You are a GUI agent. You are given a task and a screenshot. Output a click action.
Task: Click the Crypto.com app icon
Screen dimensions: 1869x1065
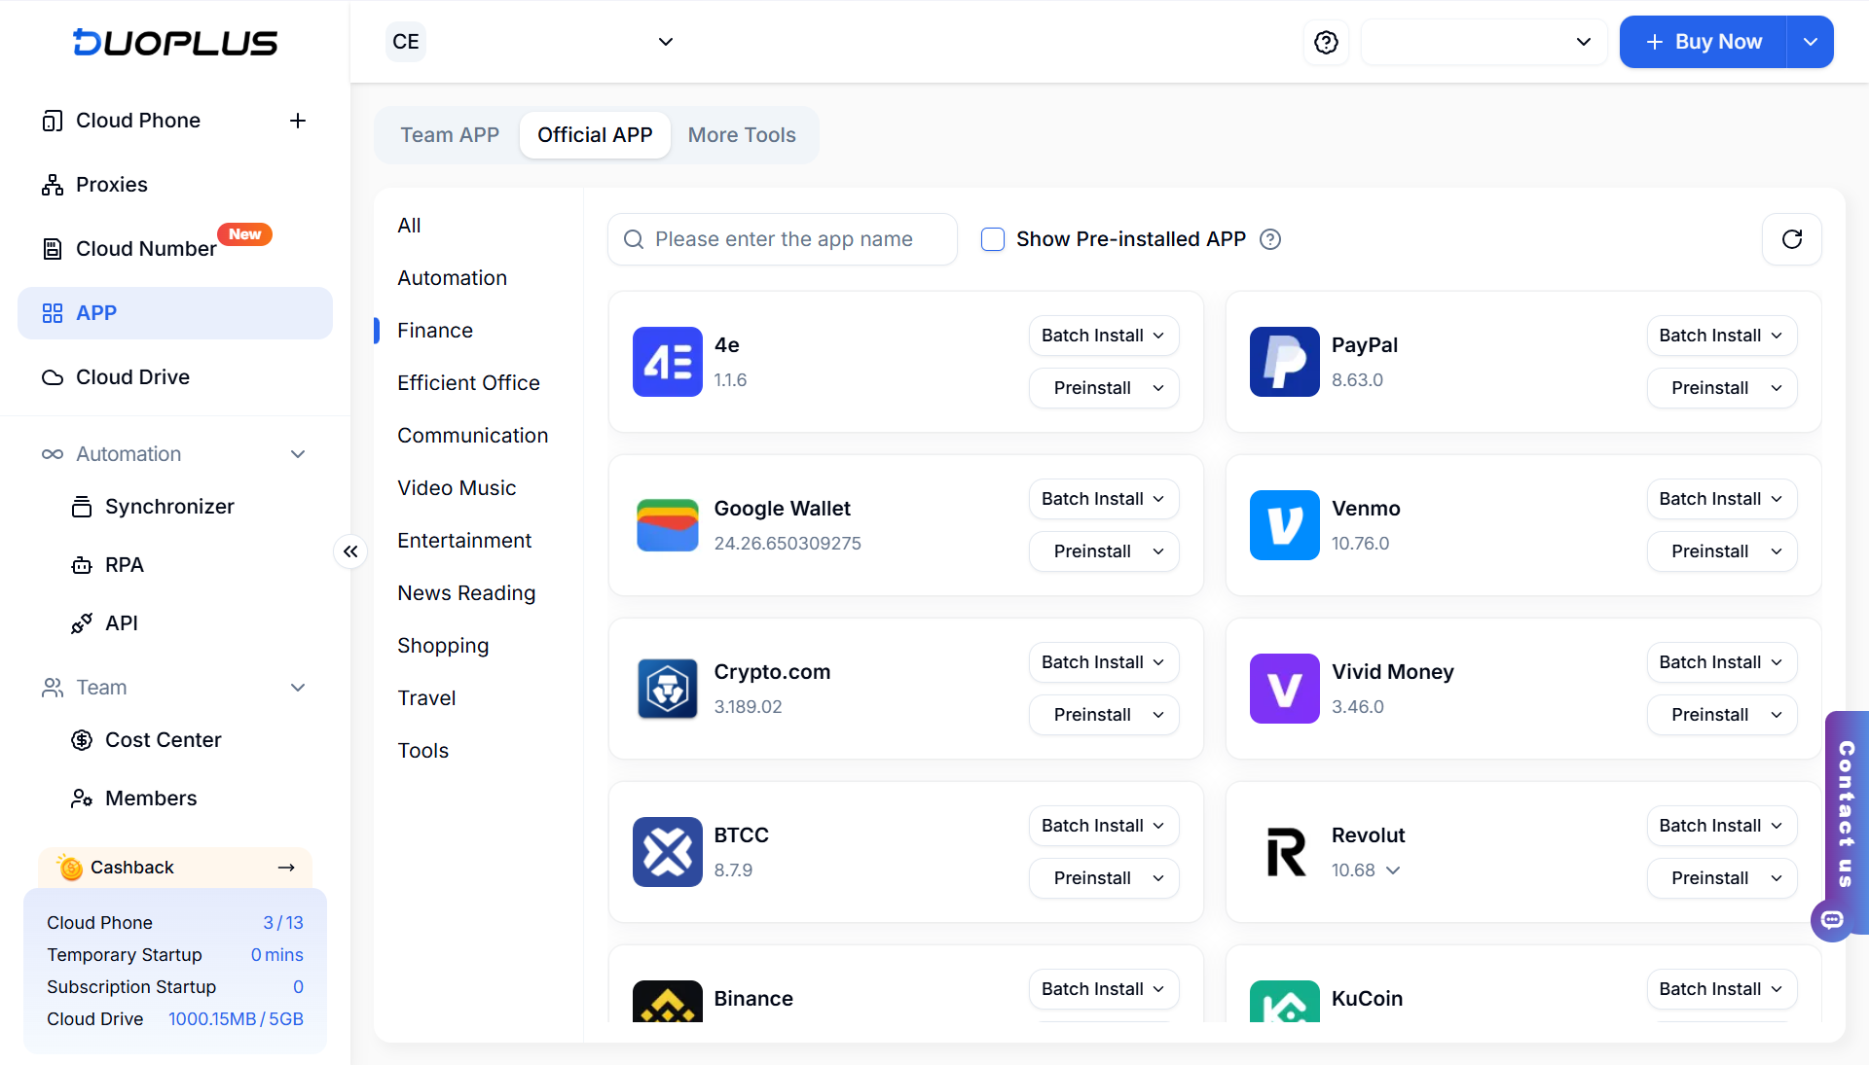[668, 689]
